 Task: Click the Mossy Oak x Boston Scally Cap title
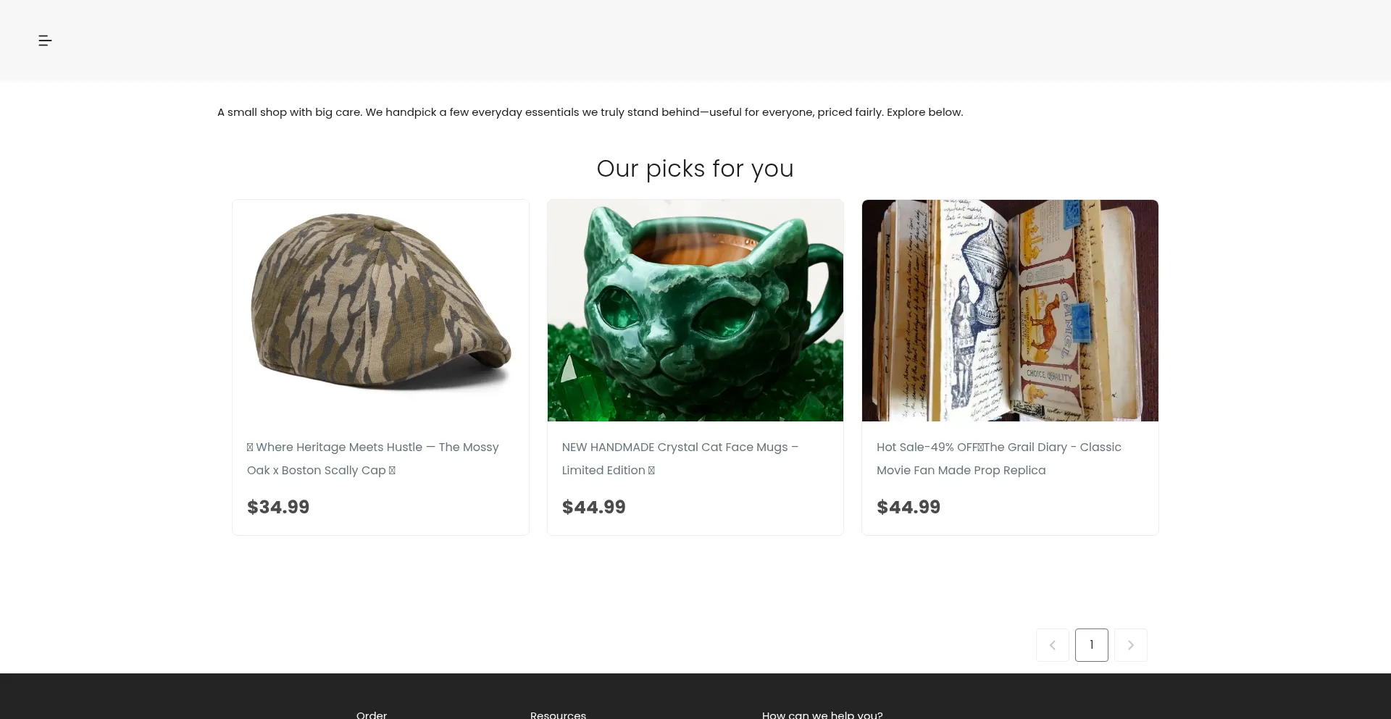pyautogui.click(x=372, y=458)
